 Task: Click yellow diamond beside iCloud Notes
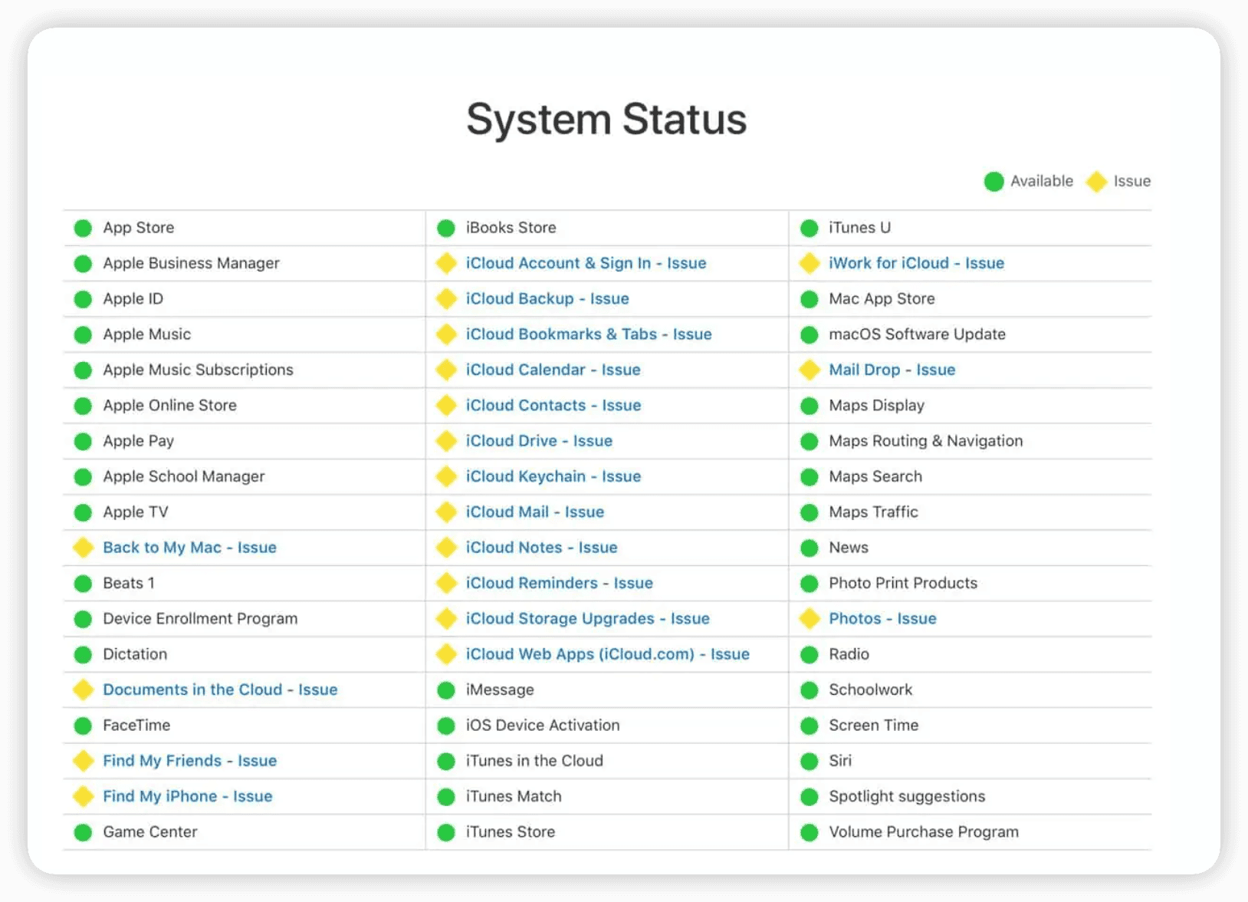click(446, 548)
